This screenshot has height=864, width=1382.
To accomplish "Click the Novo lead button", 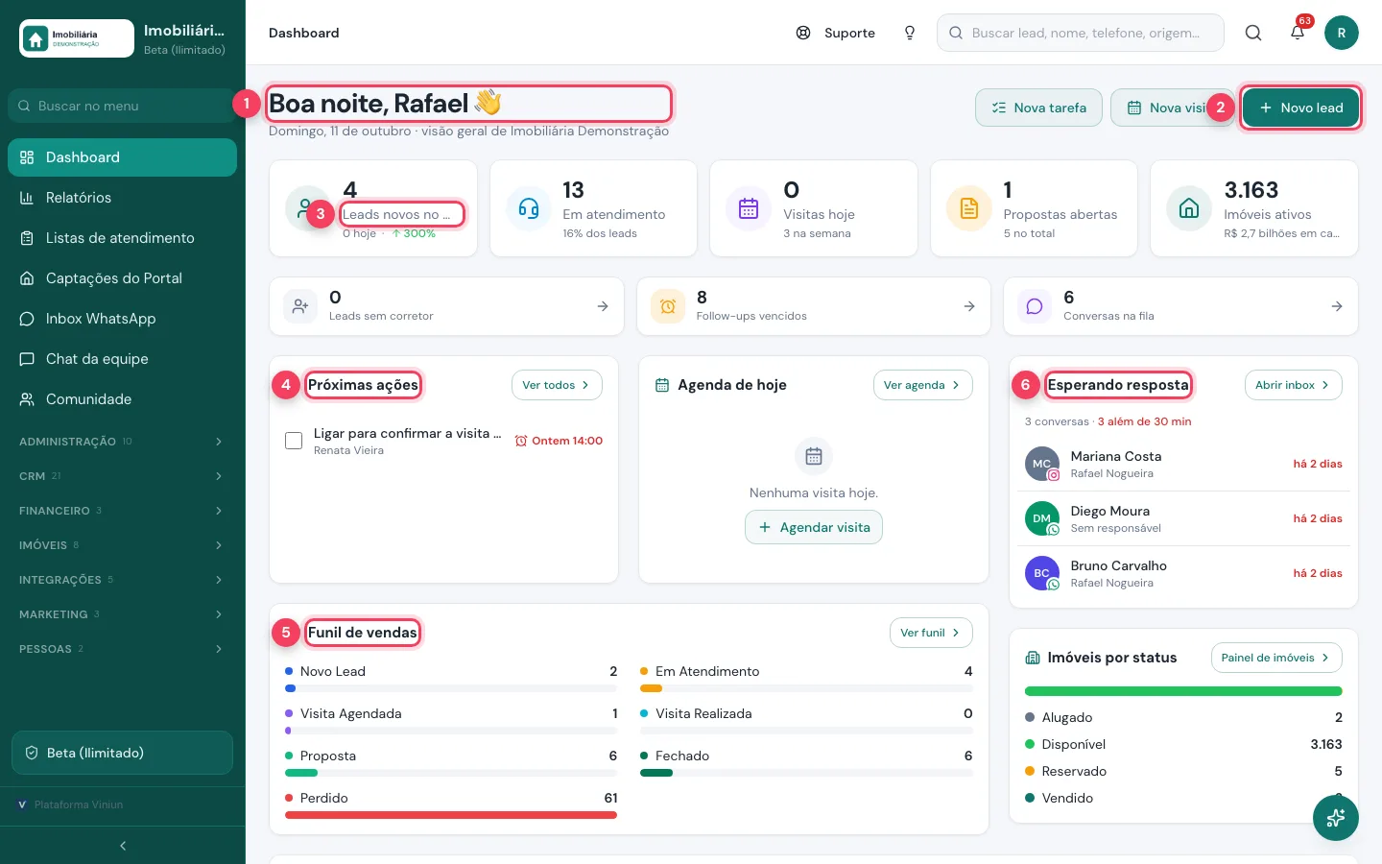I will click(x=1300, y=108).
